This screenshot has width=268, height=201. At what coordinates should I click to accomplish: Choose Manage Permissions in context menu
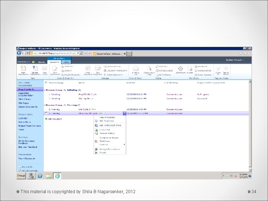pyautogui.click(x=110, y=149)
